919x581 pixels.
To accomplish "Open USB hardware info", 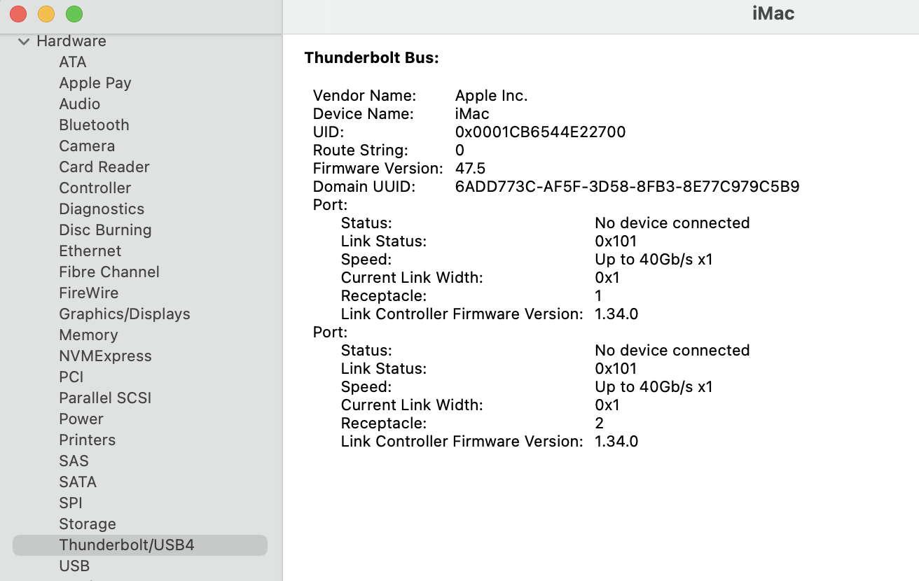I will coord(74,566).
